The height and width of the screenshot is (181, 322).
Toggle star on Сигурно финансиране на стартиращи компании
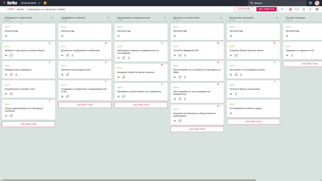[x=49, y=101]
